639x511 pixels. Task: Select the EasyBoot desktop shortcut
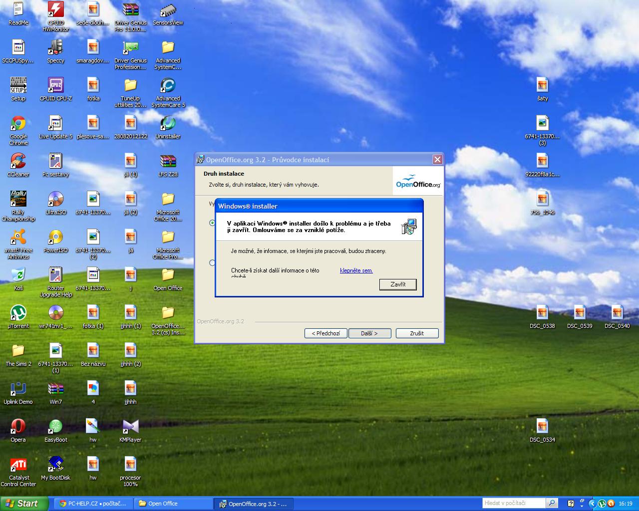pyautogui.click(x=56, y=431)
